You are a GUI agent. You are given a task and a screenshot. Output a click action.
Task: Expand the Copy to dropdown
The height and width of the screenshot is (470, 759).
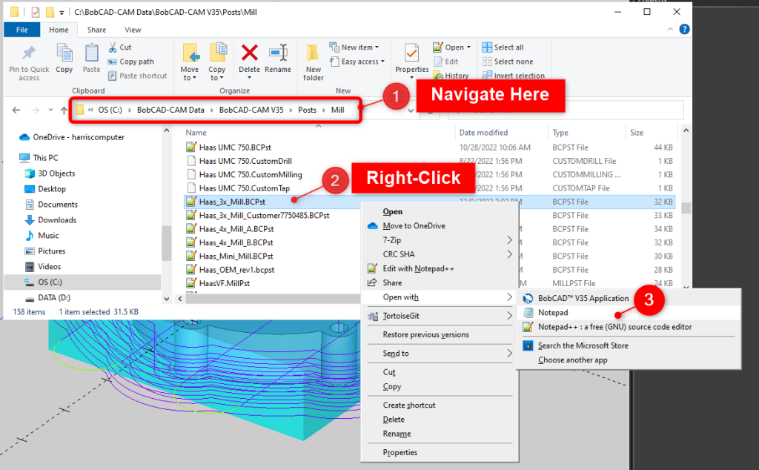tap(217, 78)
